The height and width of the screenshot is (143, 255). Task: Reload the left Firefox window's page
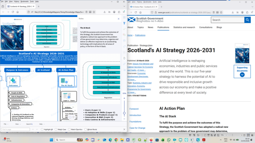point(13,12)
